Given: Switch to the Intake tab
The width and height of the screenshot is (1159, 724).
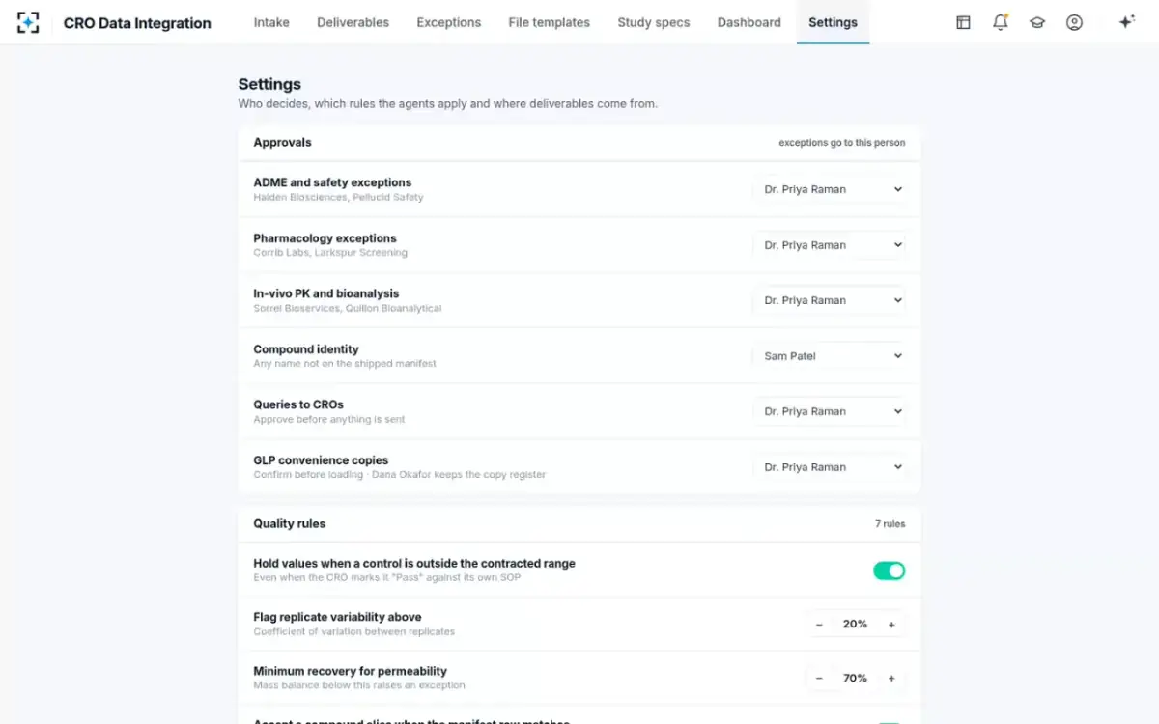Looking at the screenshot, I should pyautogui.click(x=271, y=22).
